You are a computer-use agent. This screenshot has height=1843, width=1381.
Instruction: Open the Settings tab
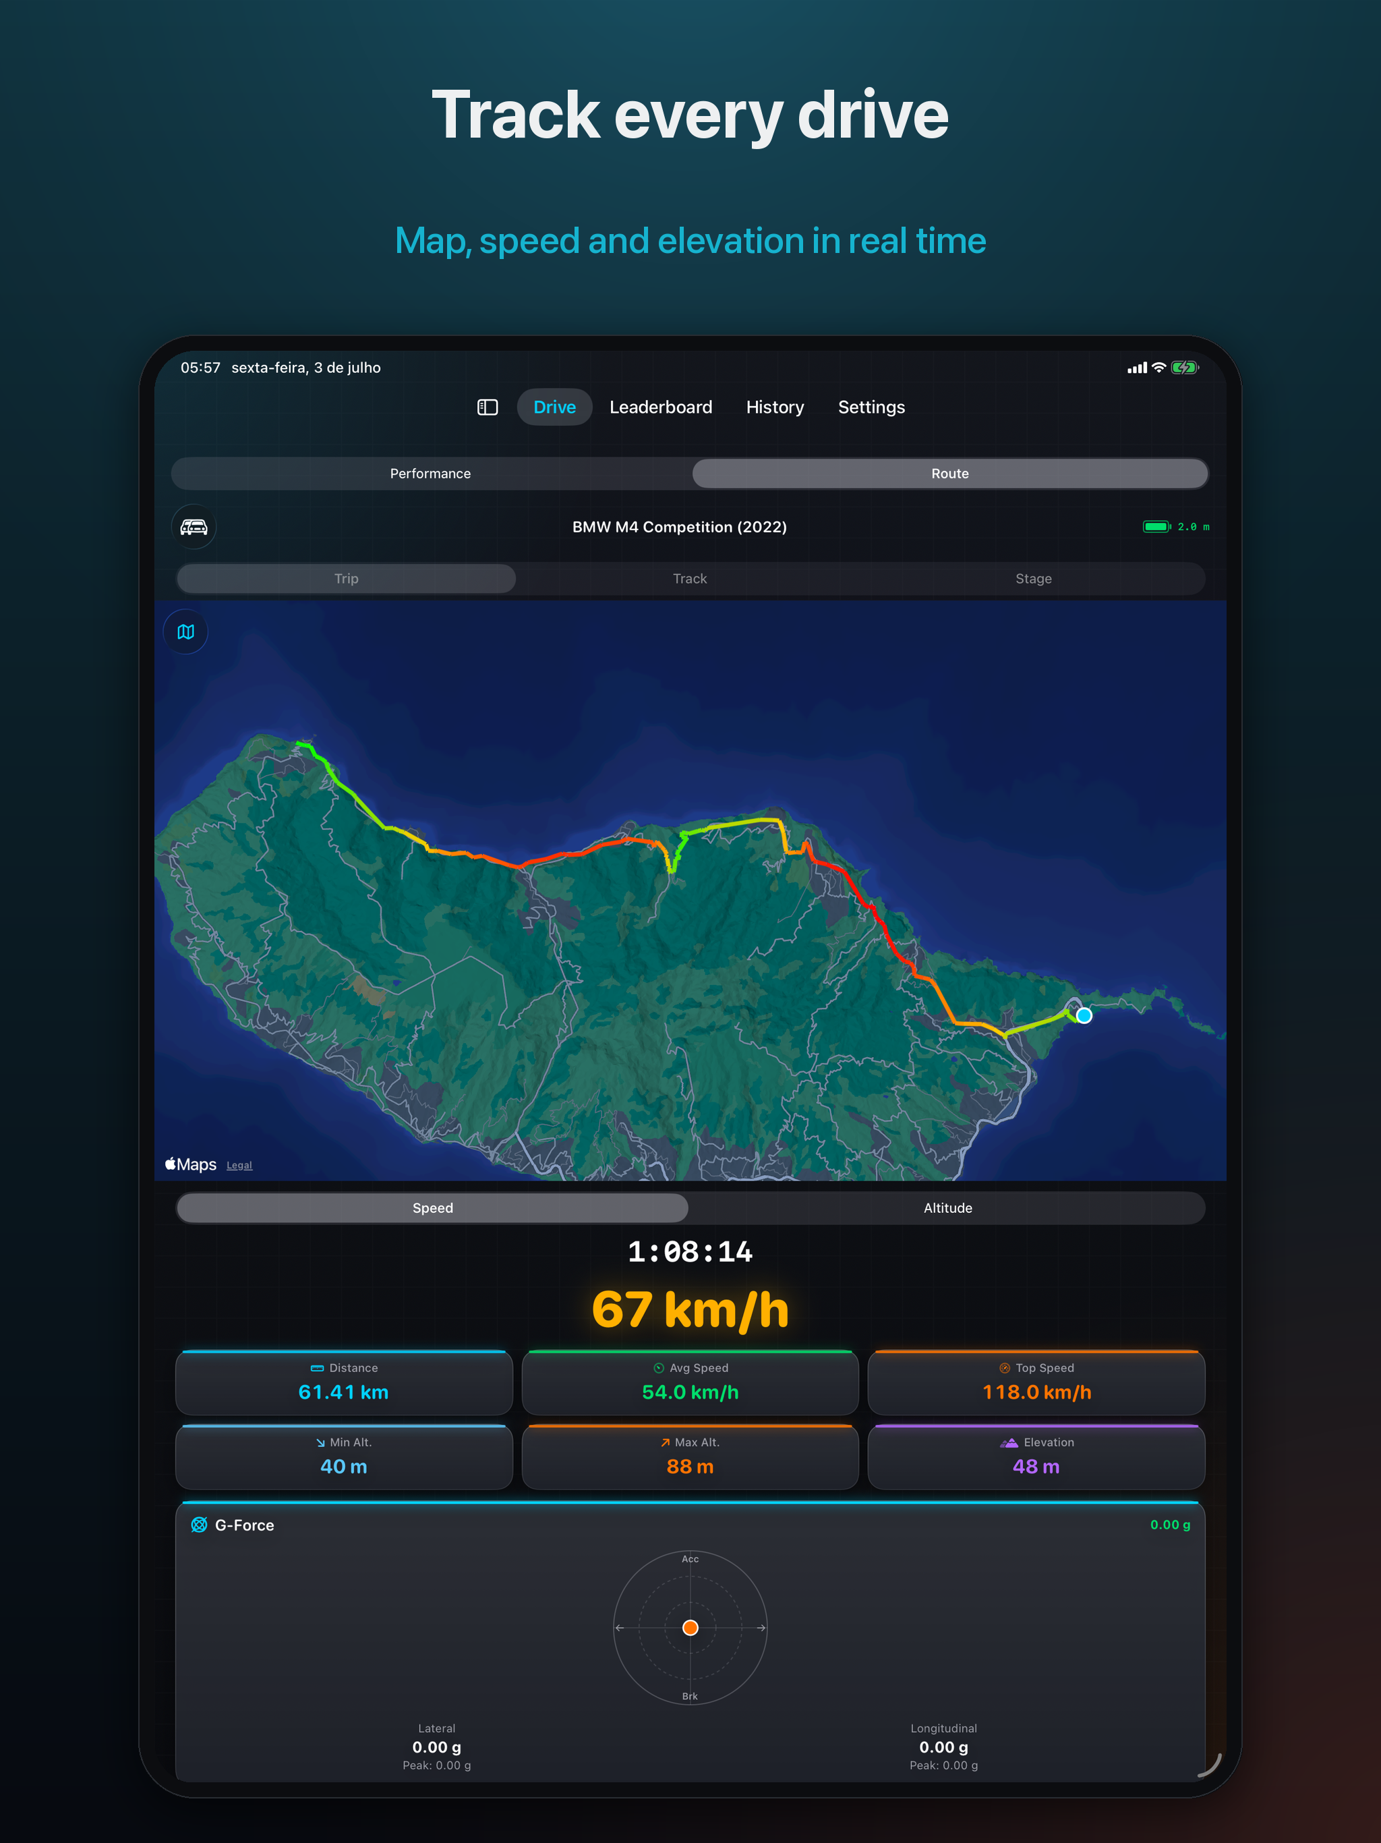871,407
